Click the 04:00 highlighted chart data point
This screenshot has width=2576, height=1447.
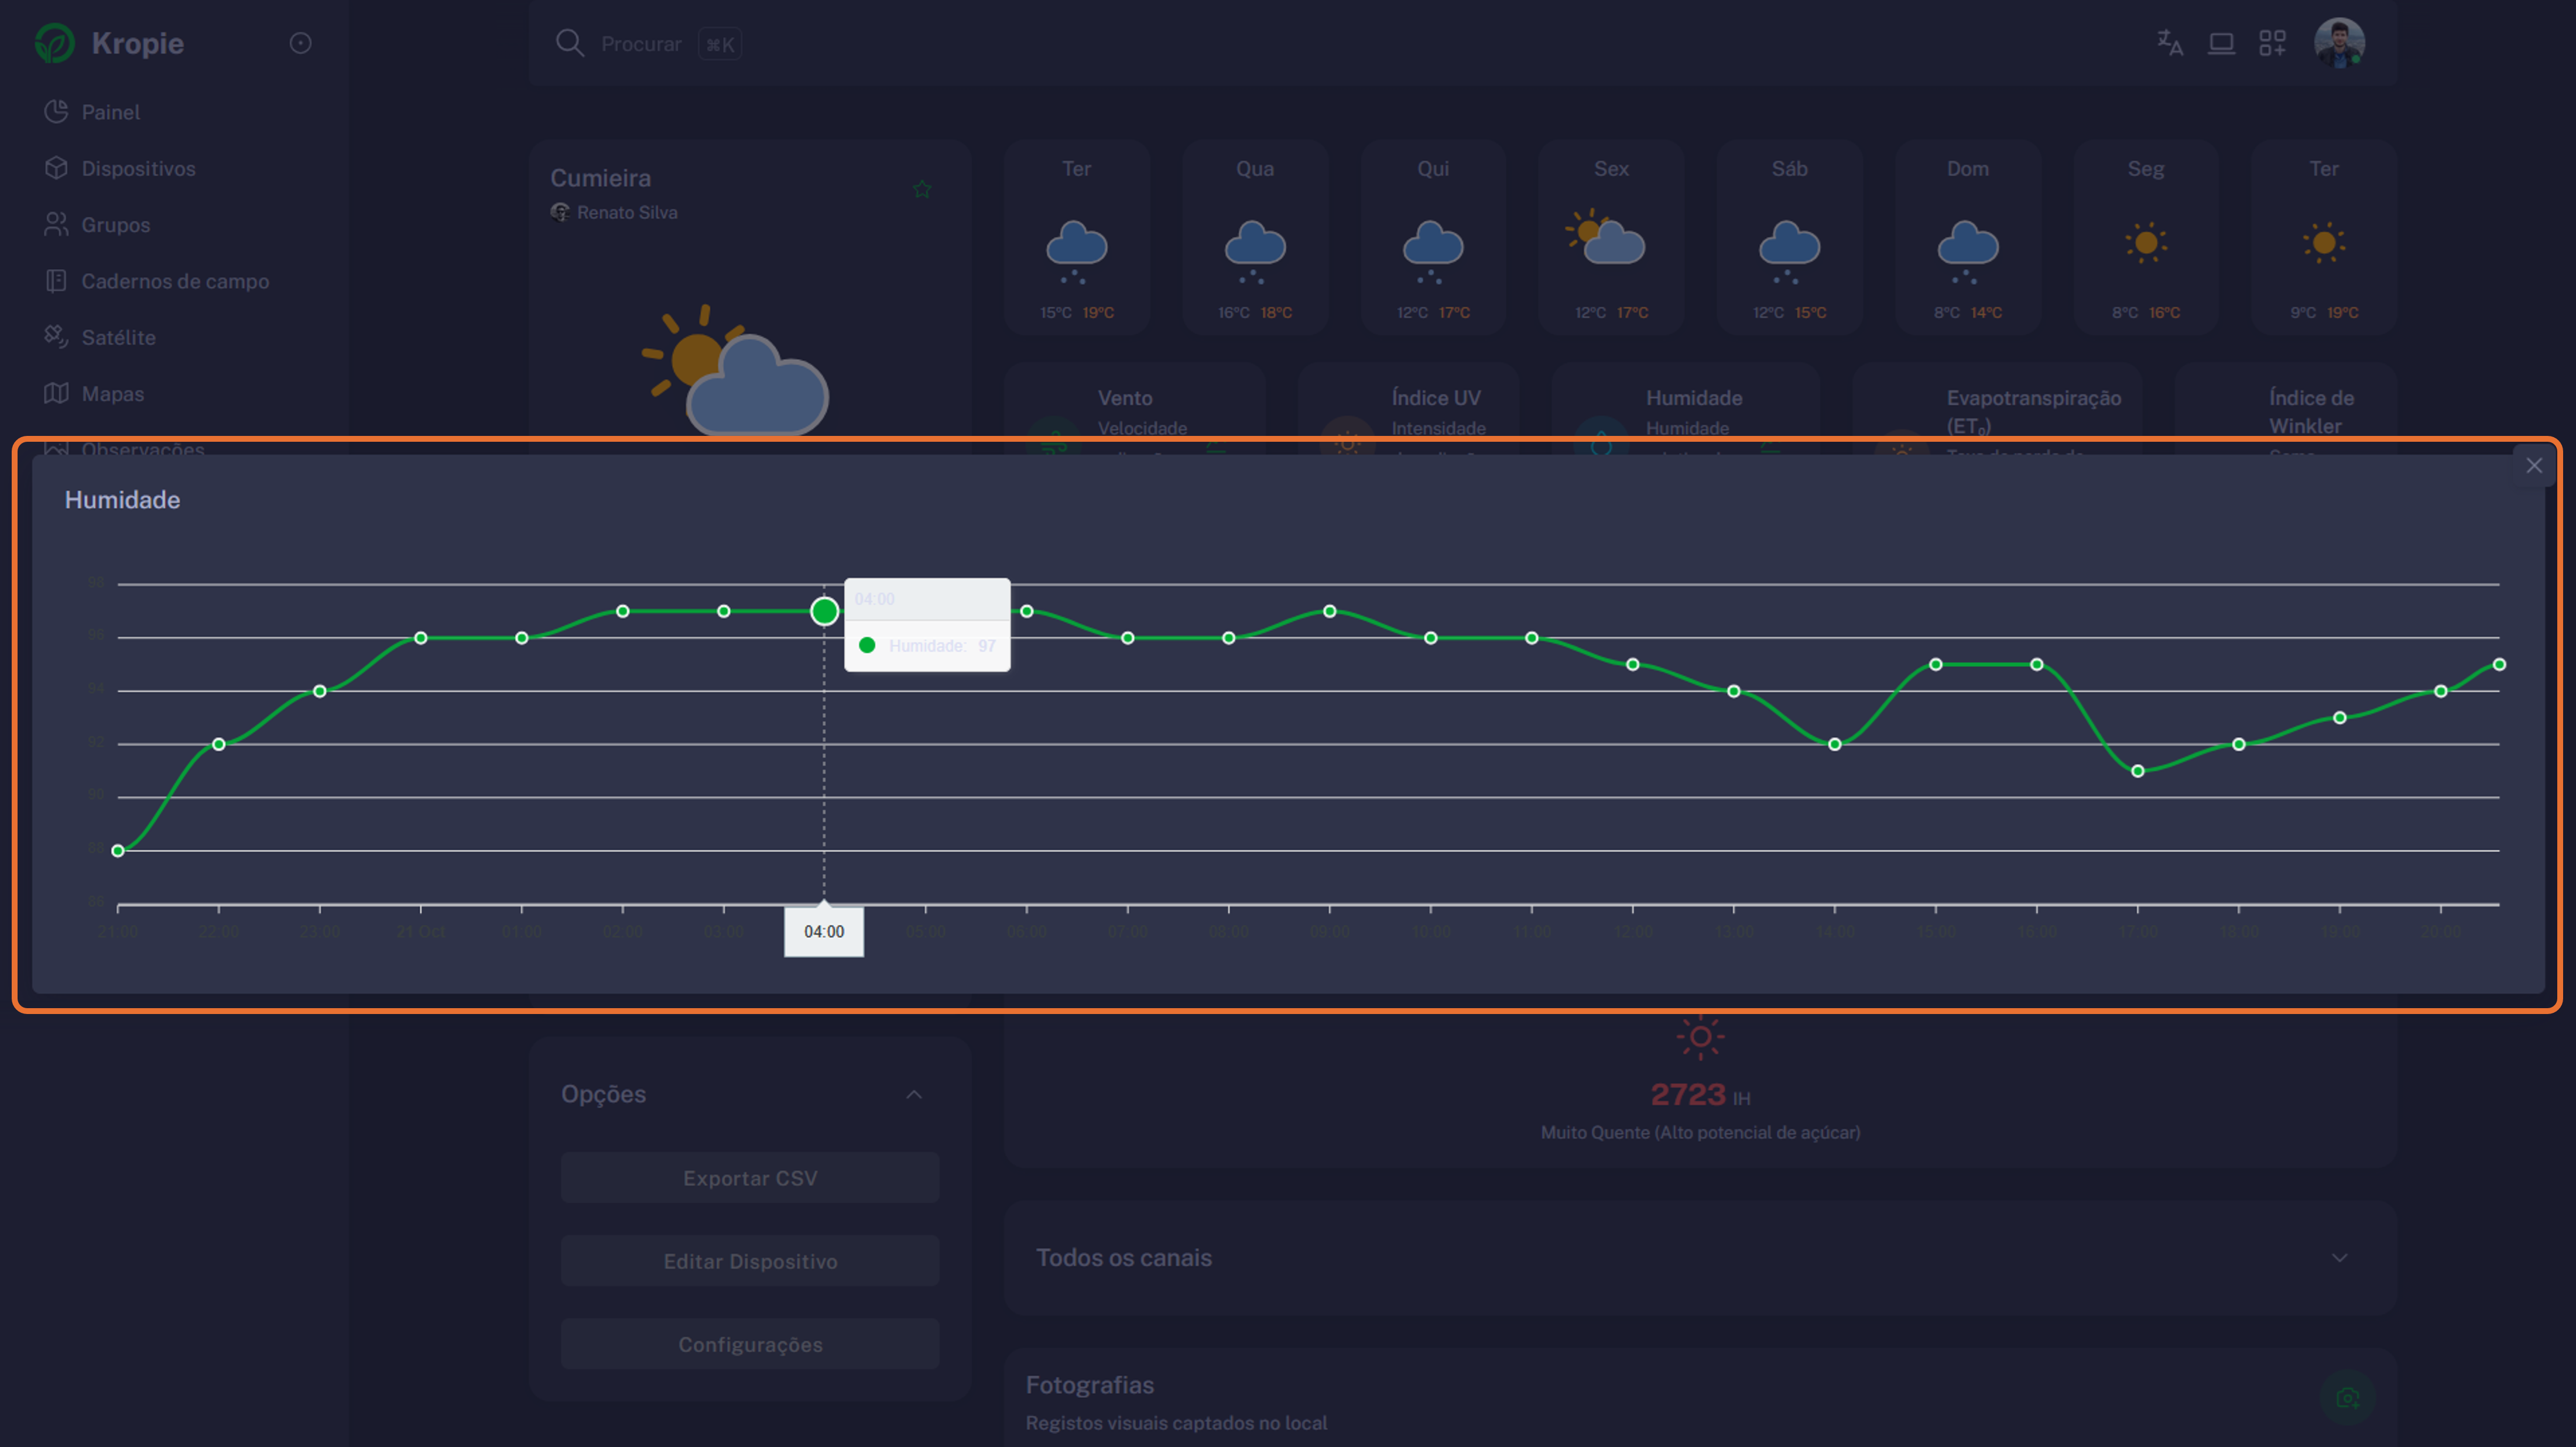(824, 611)
